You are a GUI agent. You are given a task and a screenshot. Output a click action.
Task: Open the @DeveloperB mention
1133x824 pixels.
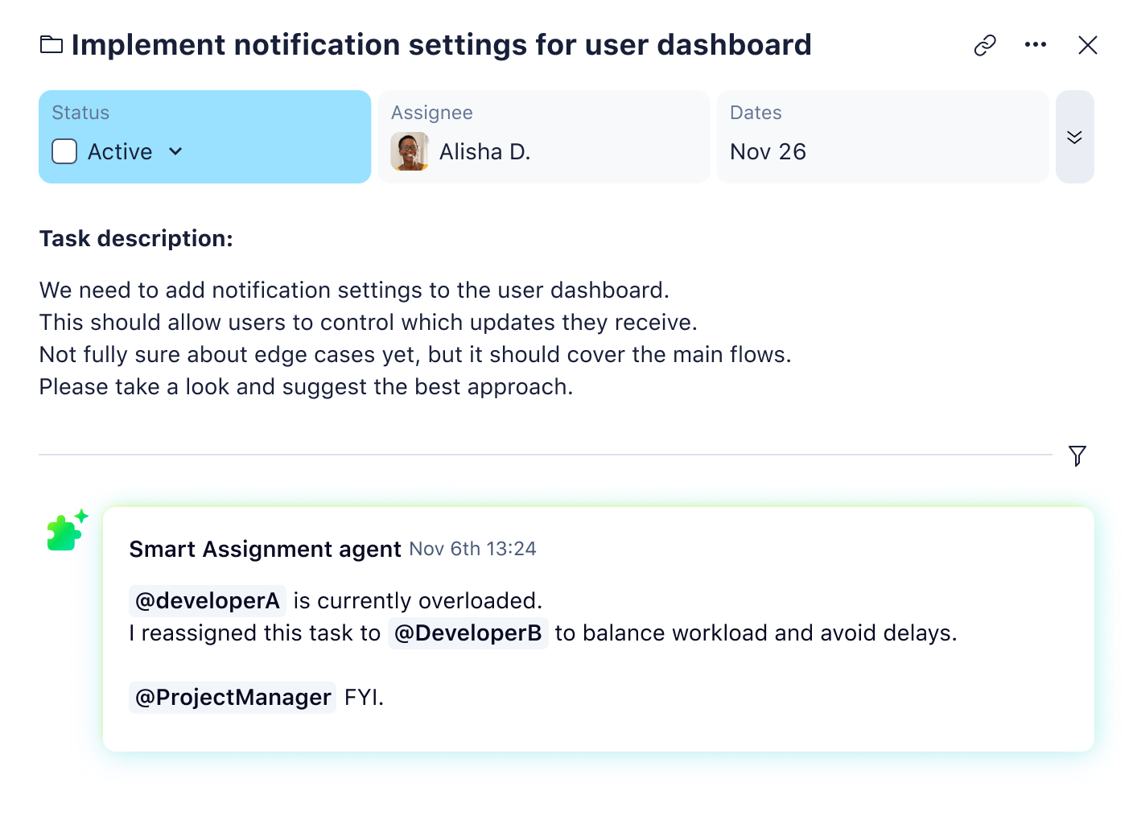tap(468, 633)
